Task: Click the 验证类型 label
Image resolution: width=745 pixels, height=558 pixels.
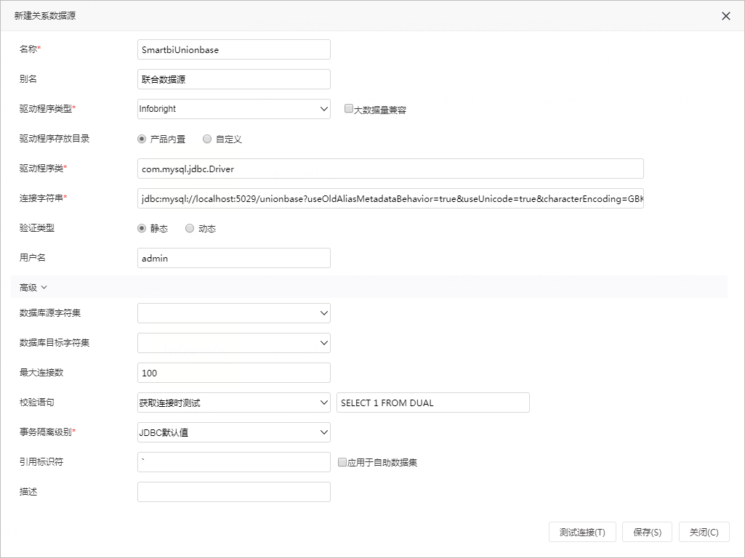Action: [x=36, y=228]
